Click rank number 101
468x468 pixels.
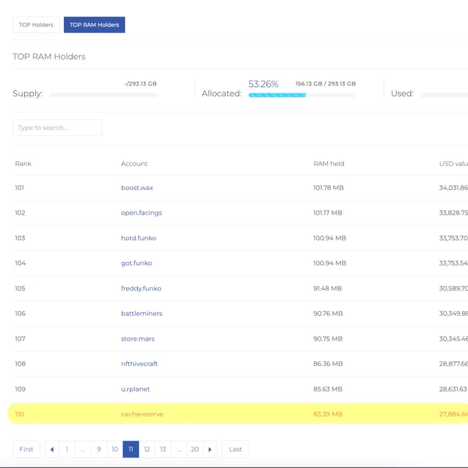[19, 188]
